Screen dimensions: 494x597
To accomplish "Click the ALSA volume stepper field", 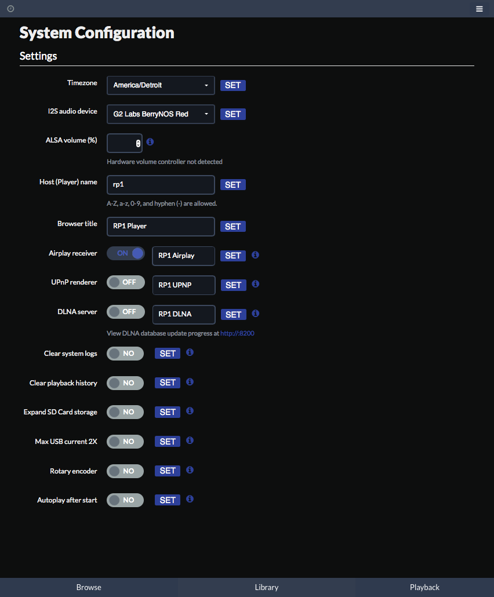I will [x=125, y=143].
